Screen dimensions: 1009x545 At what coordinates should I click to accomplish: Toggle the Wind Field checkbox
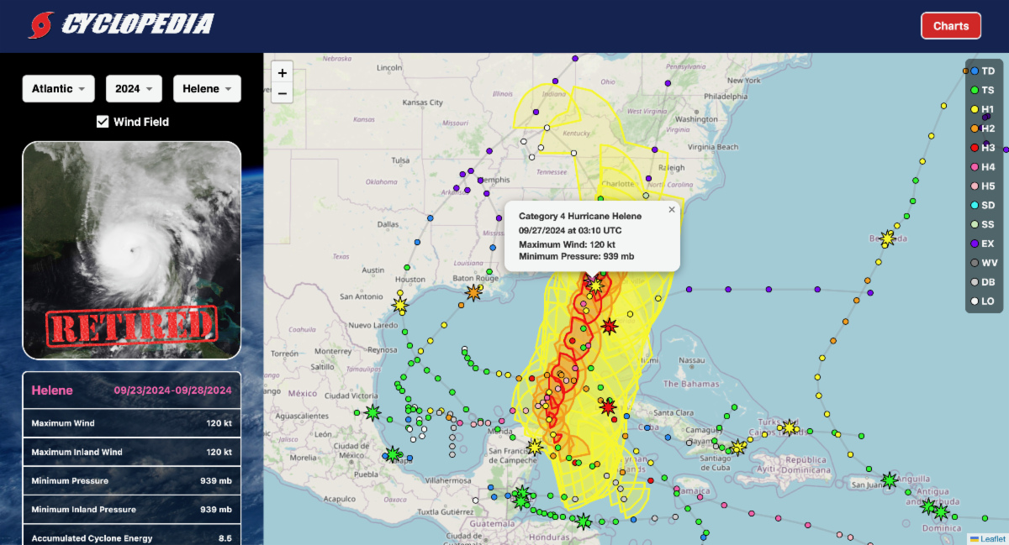(x=103, y=122)
